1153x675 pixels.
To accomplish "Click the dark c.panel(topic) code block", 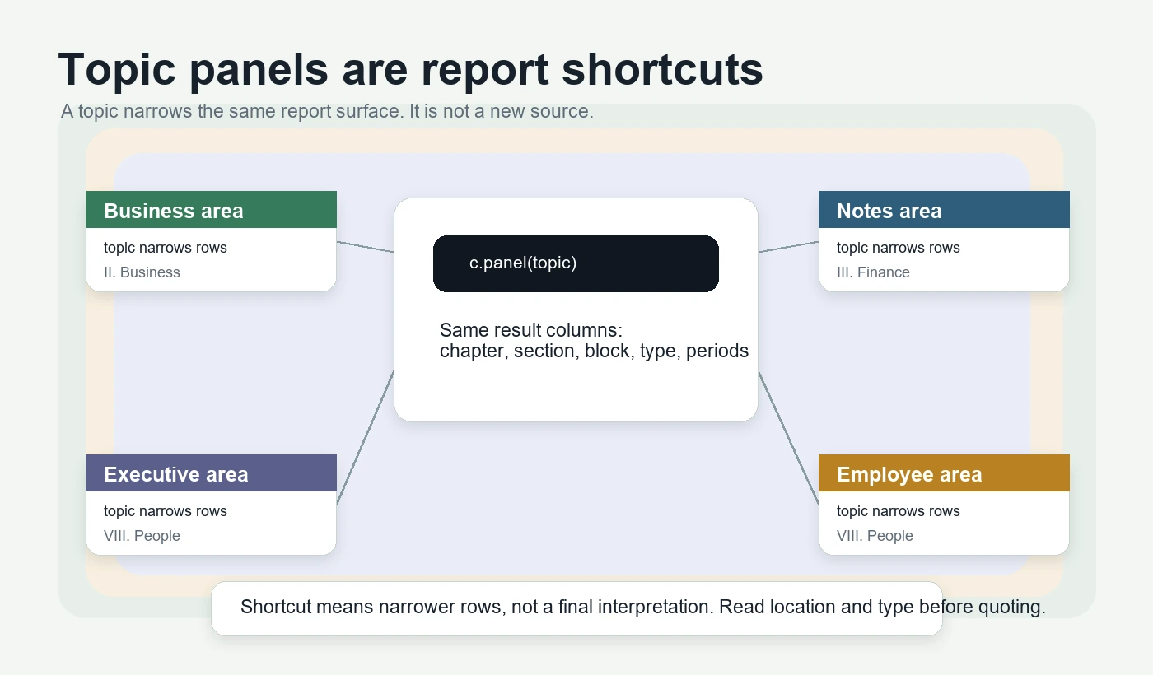I will click(x=576, y=263).
